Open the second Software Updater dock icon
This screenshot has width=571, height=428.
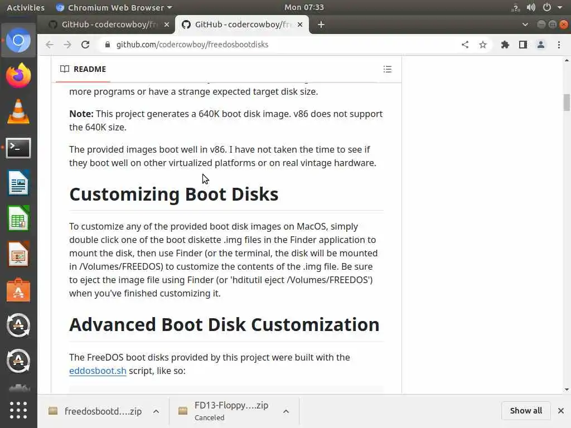(x=18, y=361)
